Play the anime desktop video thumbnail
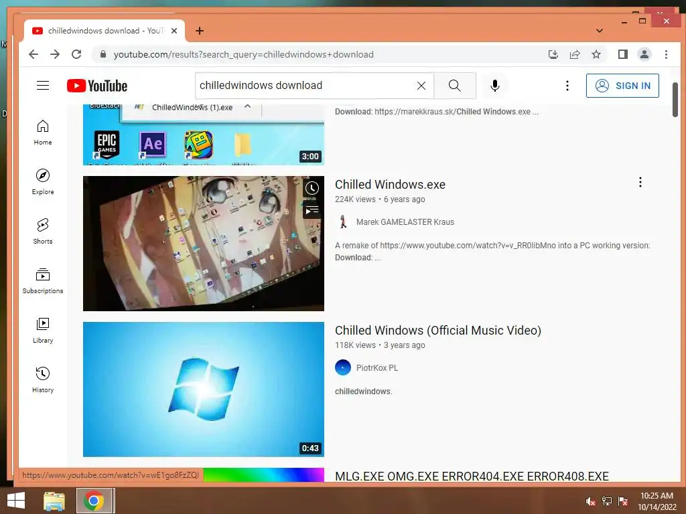 [x=204, y=244]
